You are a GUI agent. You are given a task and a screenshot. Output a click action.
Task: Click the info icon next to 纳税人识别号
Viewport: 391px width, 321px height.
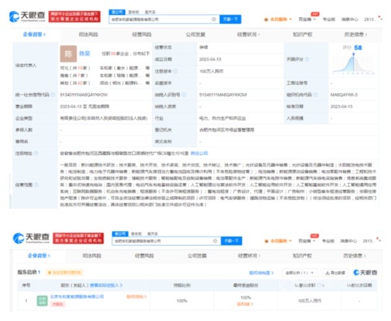pos(184,94)
